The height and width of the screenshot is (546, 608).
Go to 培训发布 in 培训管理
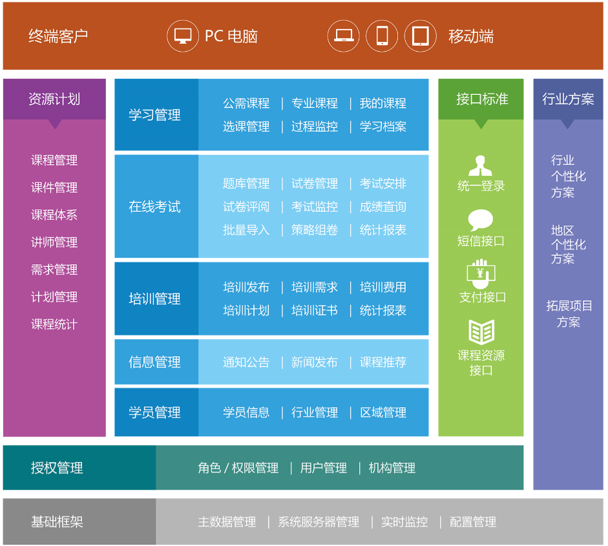click(246, 287)
